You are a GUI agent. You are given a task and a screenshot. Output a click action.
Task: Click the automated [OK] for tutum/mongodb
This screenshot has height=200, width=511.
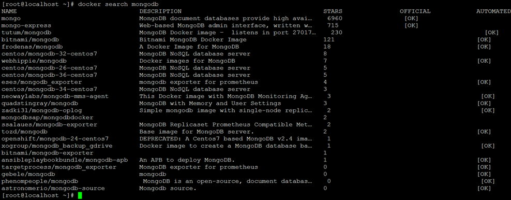point(492,33)
